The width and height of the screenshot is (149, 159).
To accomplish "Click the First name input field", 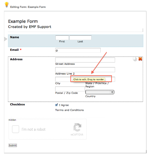I will click(62, 38).
